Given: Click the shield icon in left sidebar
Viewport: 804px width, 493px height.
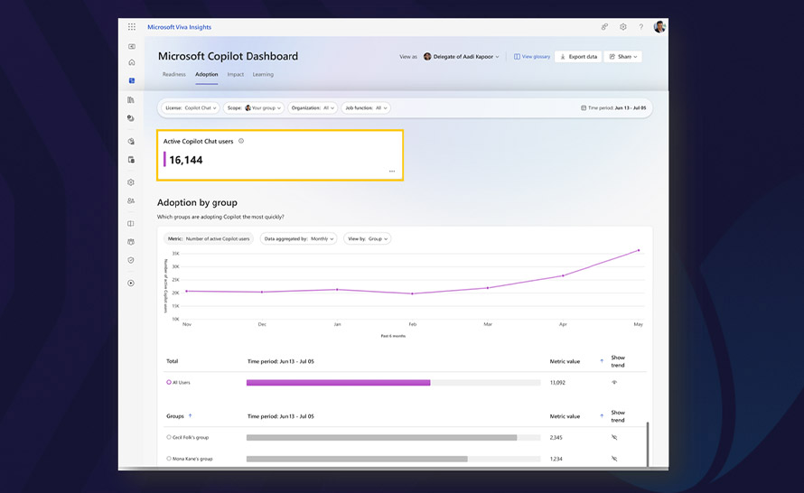Looking at the screenshot, I should point(131,260).
